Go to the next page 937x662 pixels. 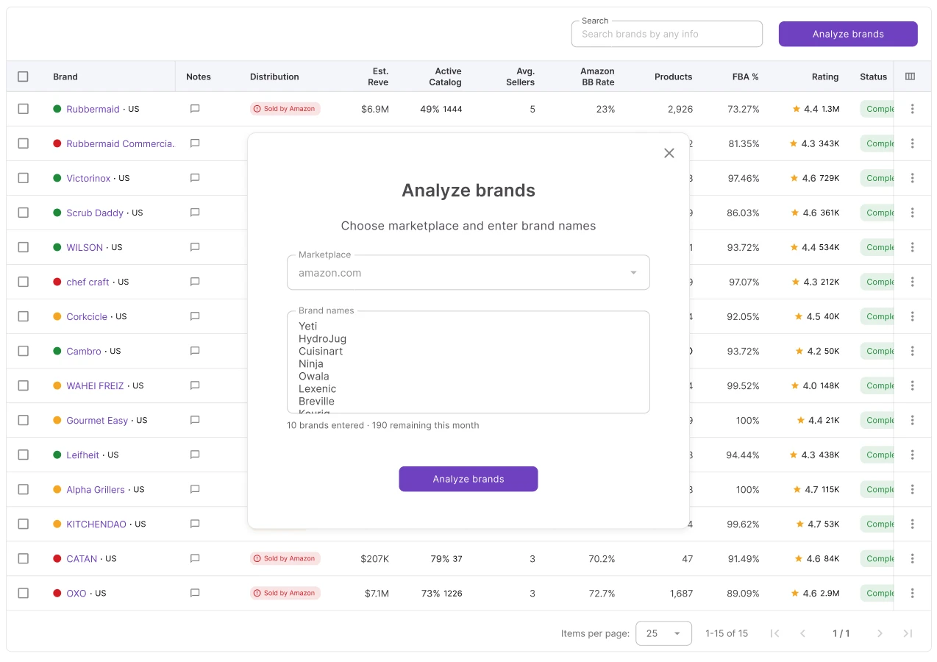[880, 633]
